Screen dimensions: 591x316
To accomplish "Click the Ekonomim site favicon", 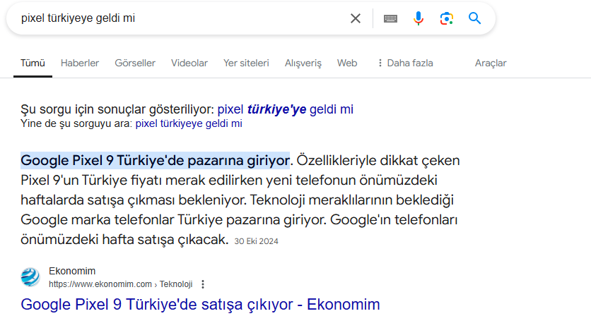I will 30,276.
